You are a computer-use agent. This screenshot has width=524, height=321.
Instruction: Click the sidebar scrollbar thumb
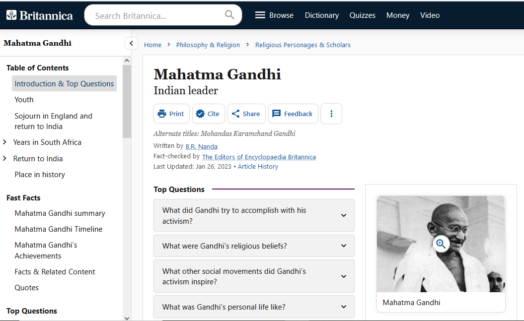pyautogui.click(x=127, y=101)
